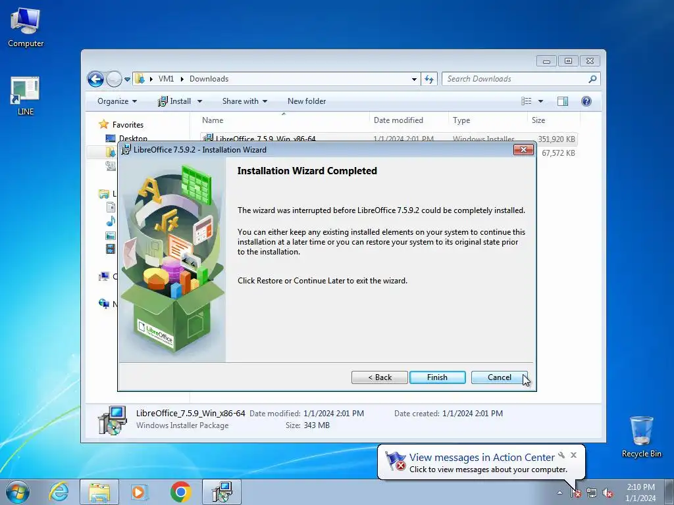Show hidden system tray icons

(x=559, y=493)
